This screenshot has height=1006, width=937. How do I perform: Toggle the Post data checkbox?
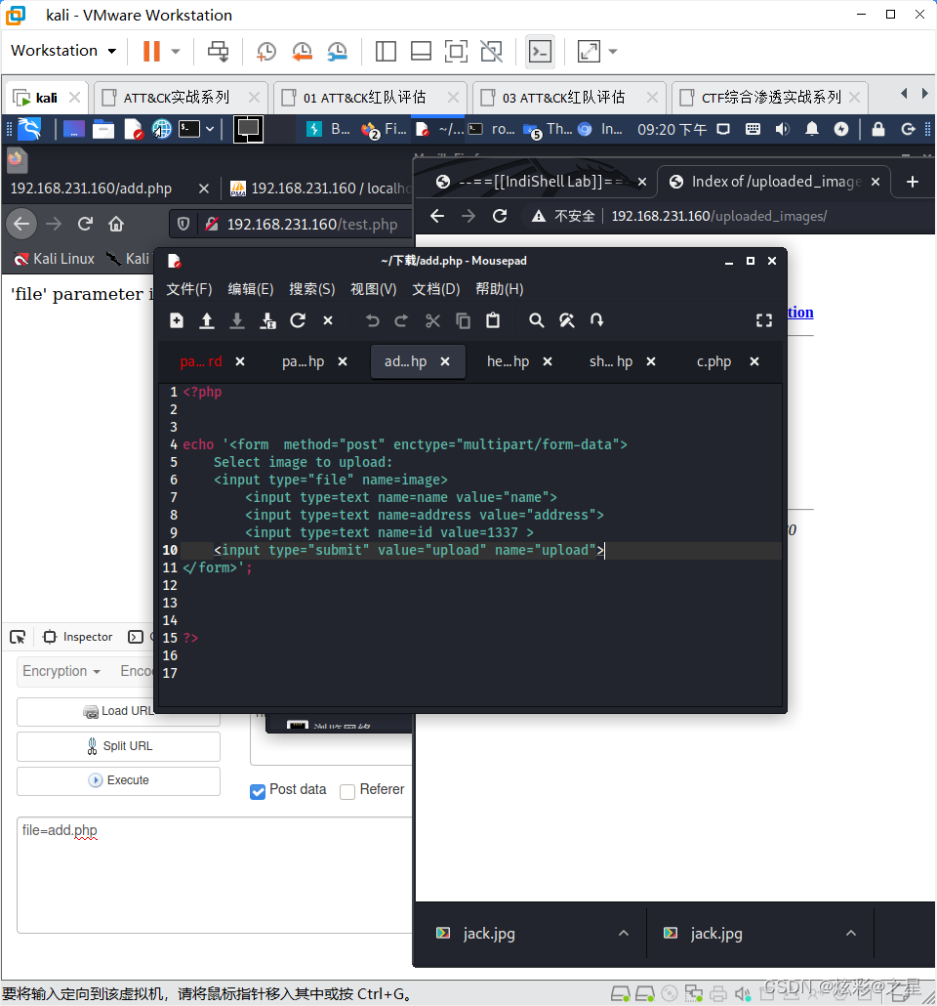[x=258, y=792]
